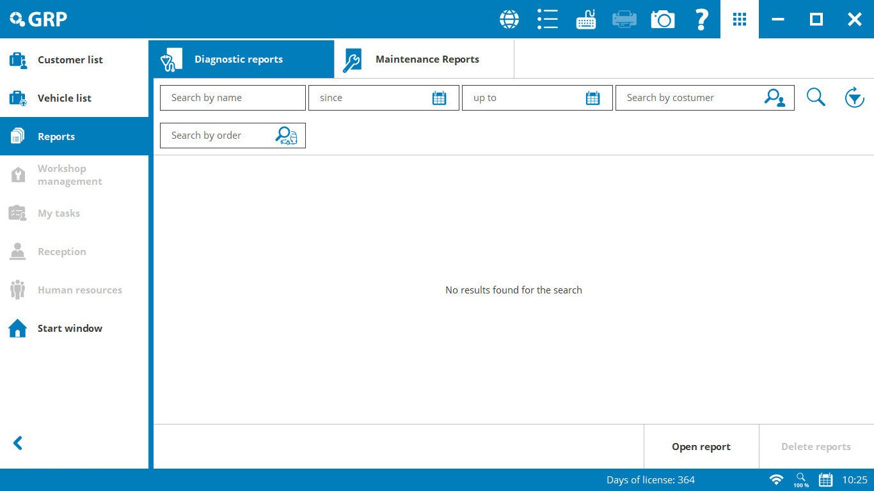Go to Vehicle list in sidebar
Screen dimensions: 874x491
pyautogui.click(x=64, y=98)
